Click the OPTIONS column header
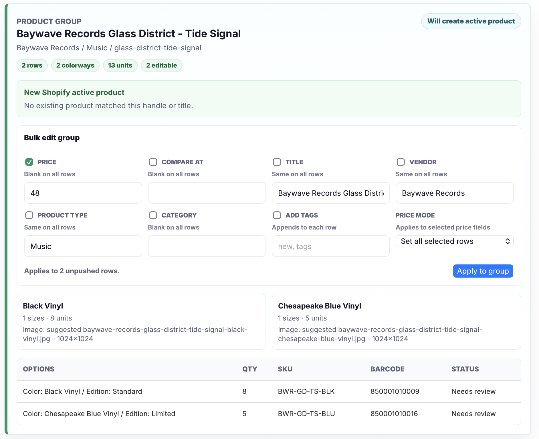This screenshot has height=439, width=539. [39, 369]
